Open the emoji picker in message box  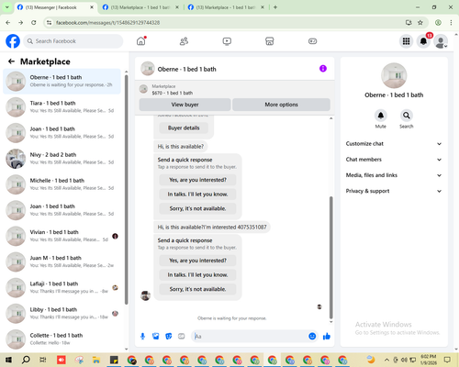(312, 337)
